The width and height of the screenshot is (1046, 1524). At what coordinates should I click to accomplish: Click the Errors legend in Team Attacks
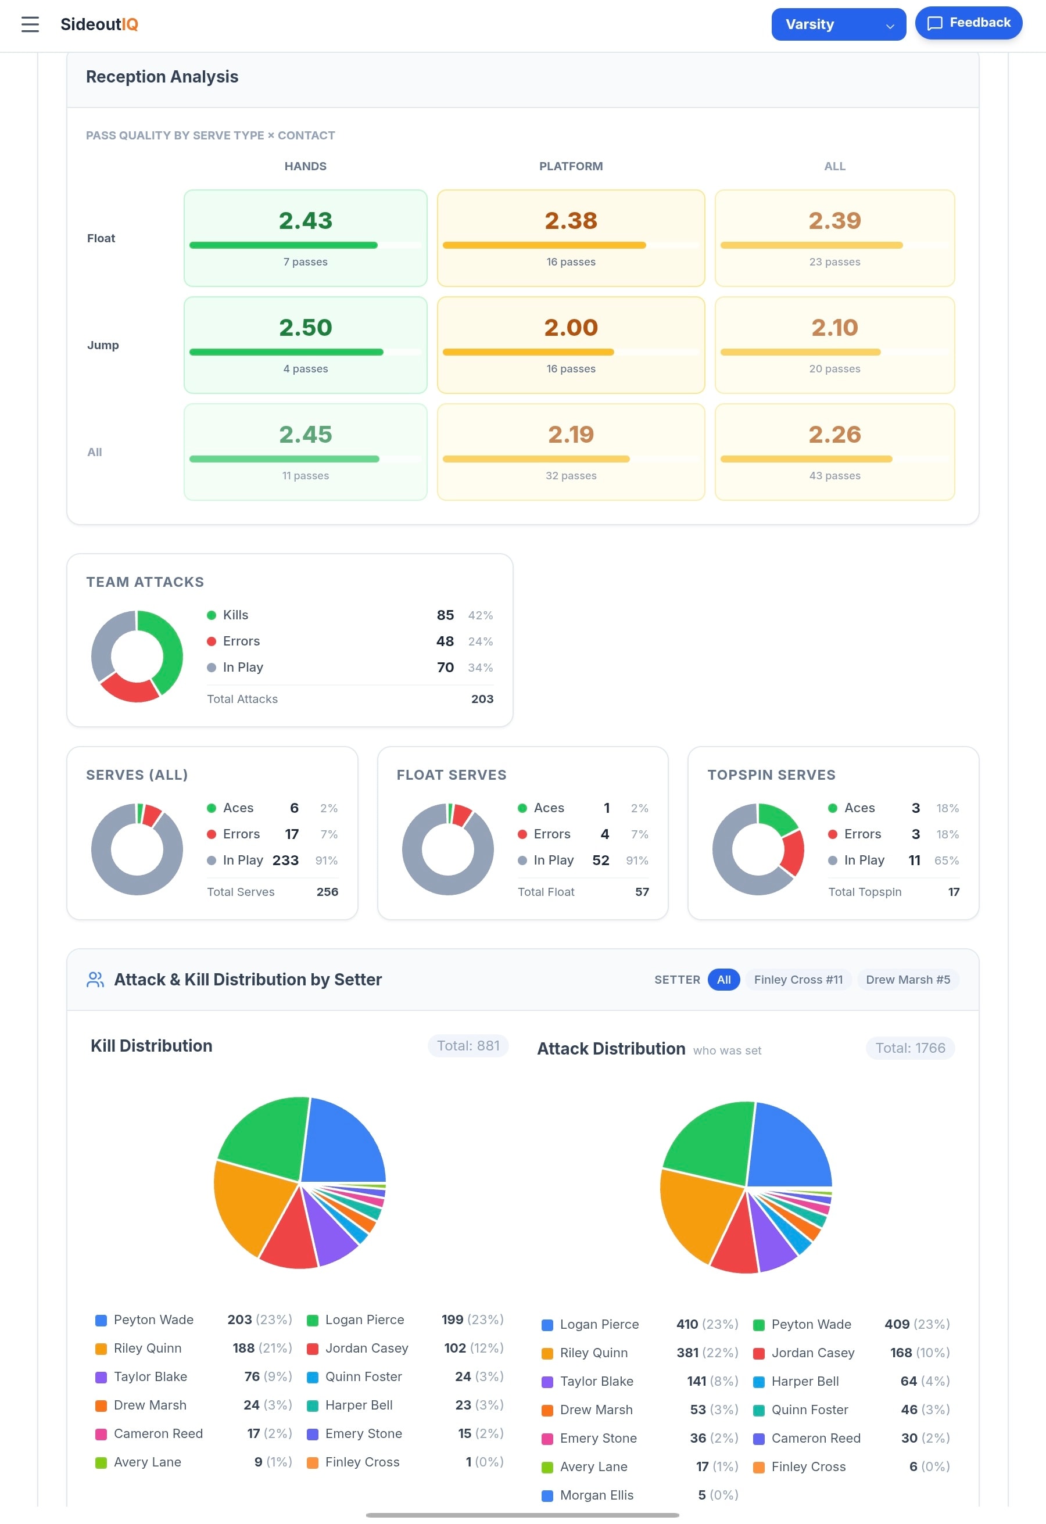(x=350, y=641)
